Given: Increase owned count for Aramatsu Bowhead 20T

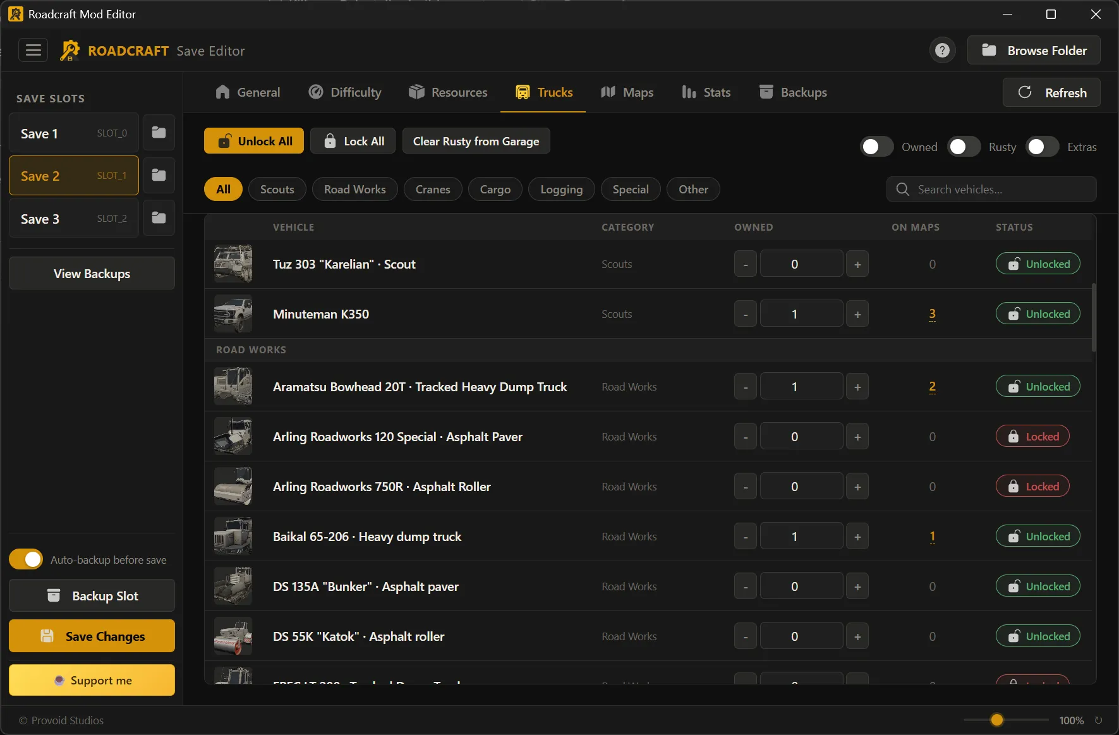Looking at the screenshot, I should (x=857, y=387).
